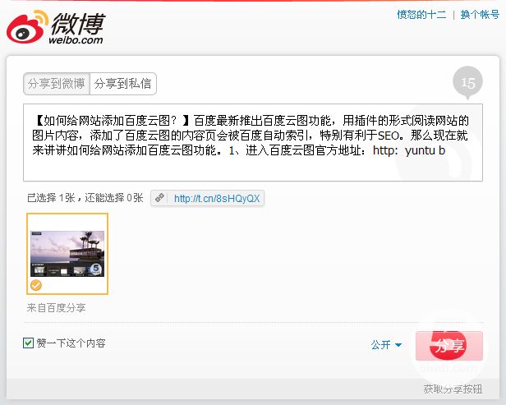Open the 公开 visibility dropdown
The image size is (506, 405).
386,345
